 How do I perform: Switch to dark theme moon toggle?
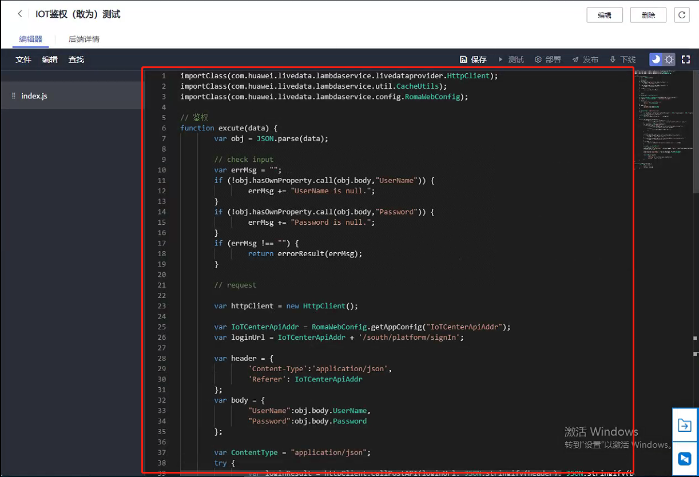[656, 59]
